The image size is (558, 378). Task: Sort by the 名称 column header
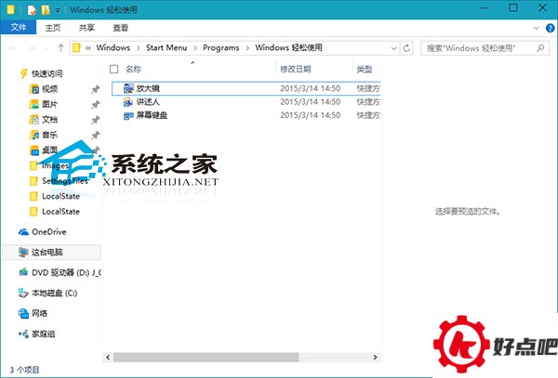click(133, 69)
